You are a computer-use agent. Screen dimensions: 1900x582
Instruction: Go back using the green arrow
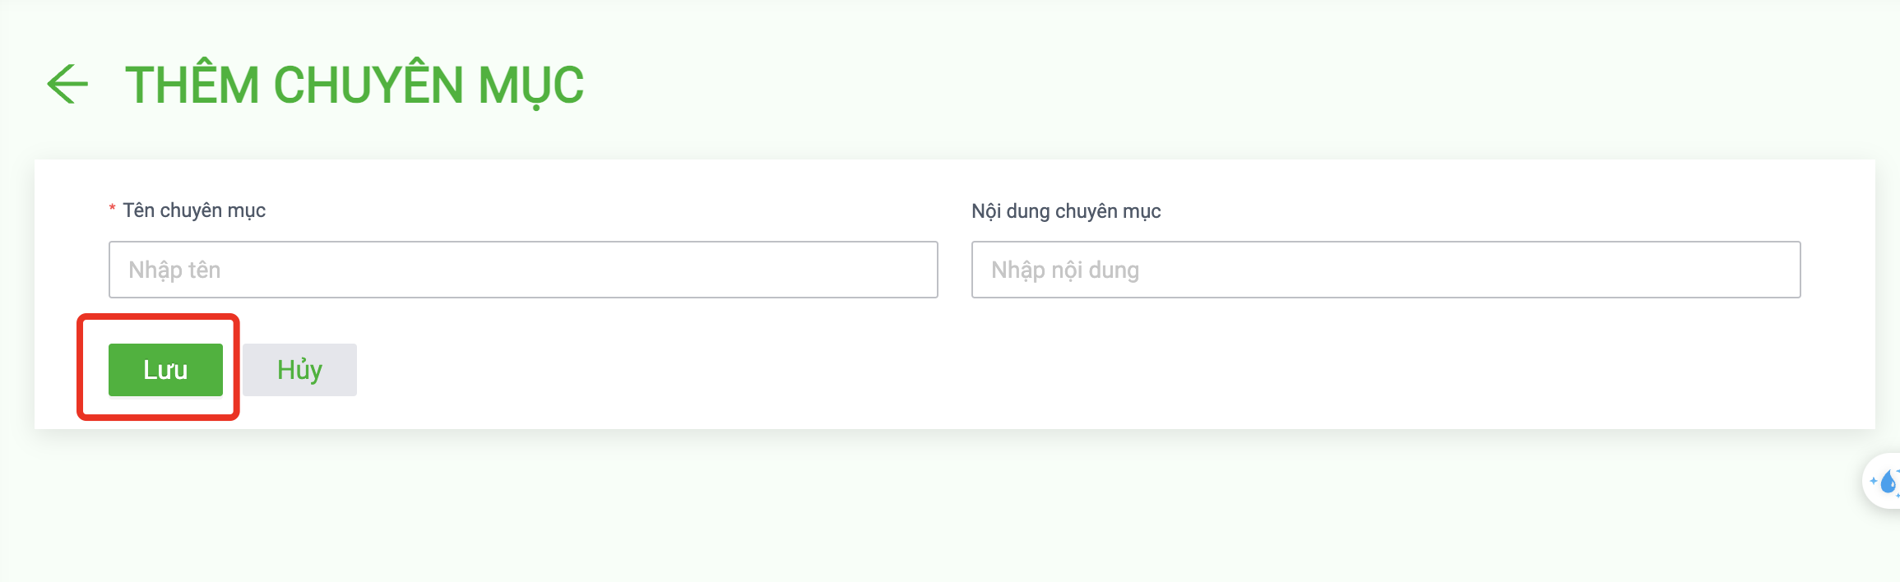[67, 84]
